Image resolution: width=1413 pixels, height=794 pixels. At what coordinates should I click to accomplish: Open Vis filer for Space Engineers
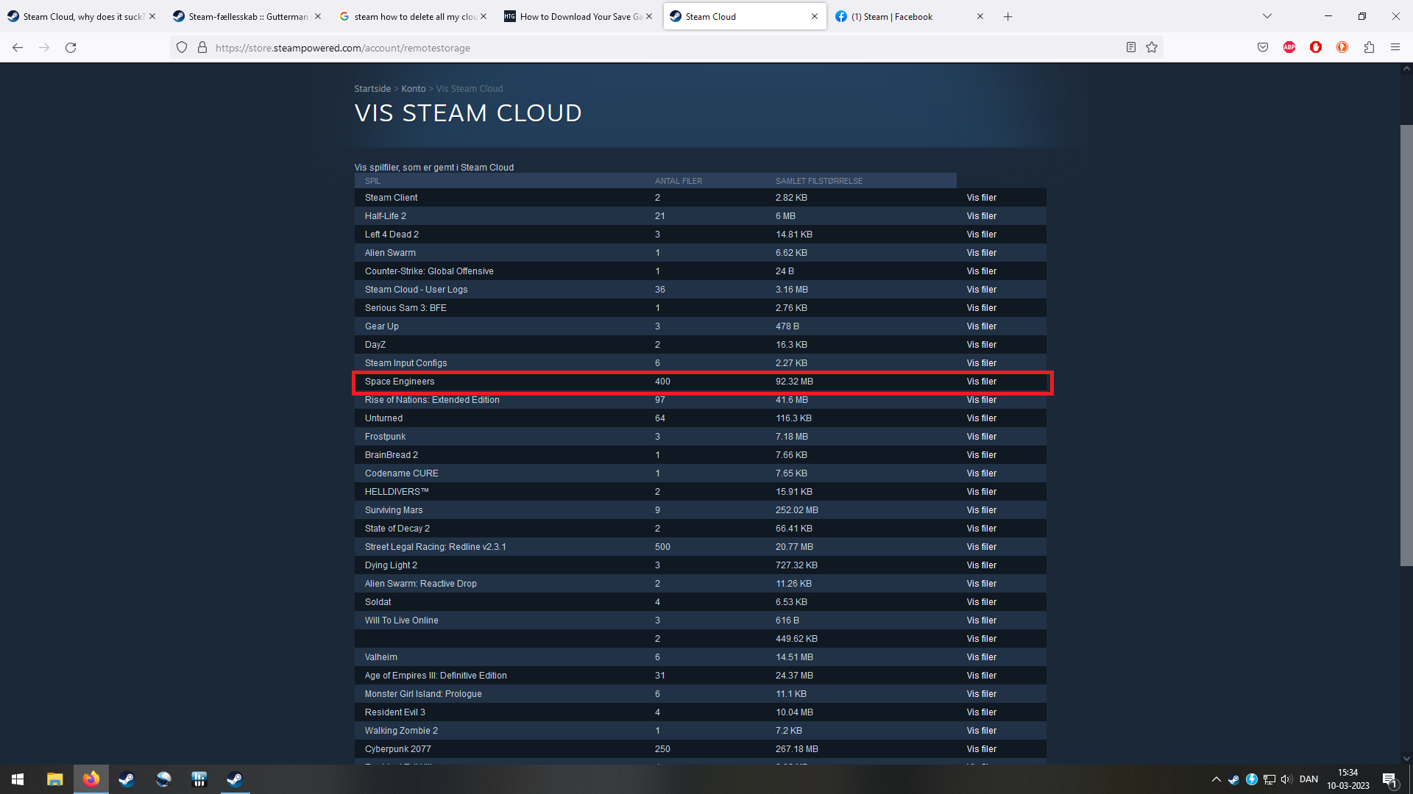[981, 382]
